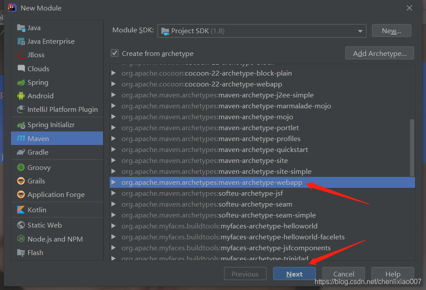Click the IntelliJ Platform Plugin icon
426x290 pixels.
21,109
